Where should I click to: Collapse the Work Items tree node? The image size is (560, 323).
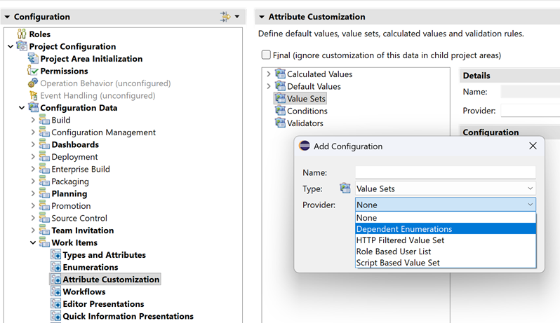(33, 242)
